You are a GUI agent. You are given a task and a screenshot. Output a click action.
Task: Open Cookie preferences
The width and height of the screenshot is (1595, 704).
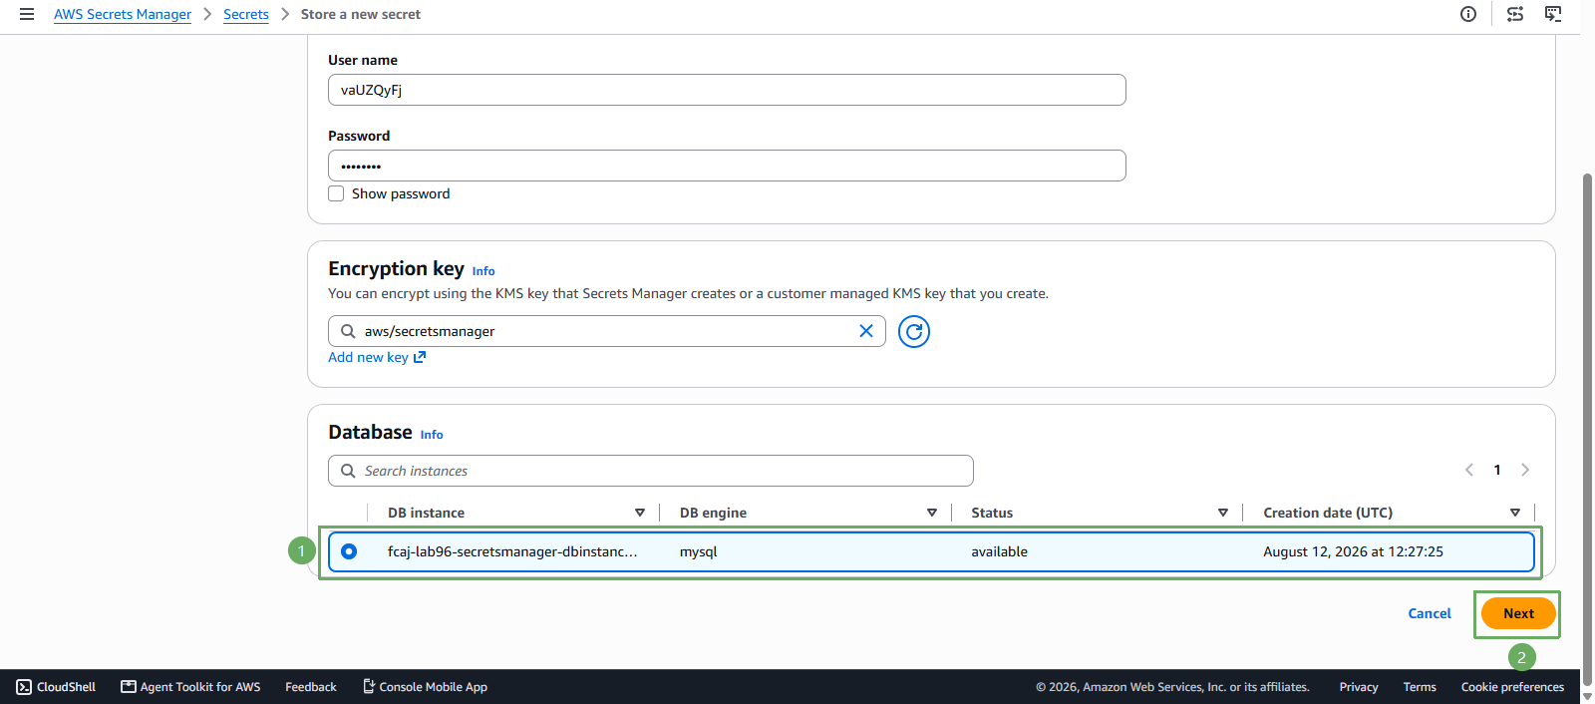(1512, 687)
